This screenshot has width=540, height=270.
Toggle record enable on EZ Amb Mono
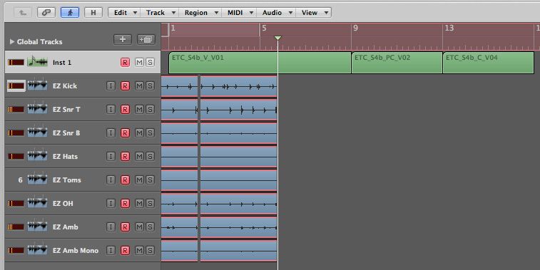[125, 250]
